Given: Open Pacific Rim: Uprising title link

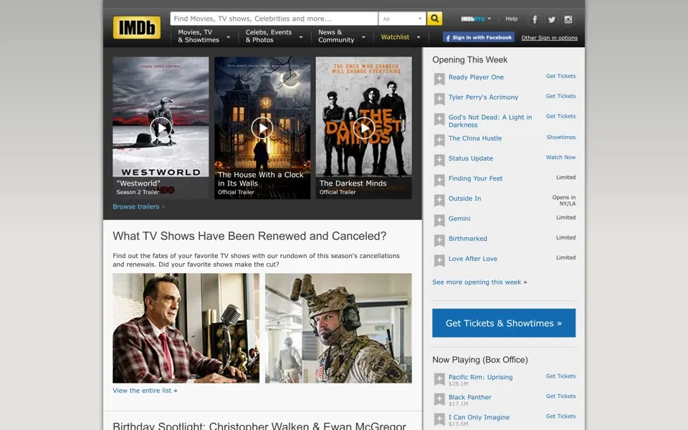Looking at the screenshot, I should (x=480, y=377).
